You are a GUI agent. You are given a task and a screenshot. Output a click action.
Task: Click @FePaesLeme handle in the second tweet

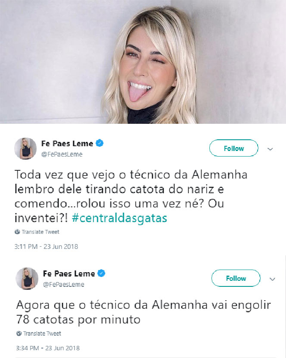(x=64, y=285)
